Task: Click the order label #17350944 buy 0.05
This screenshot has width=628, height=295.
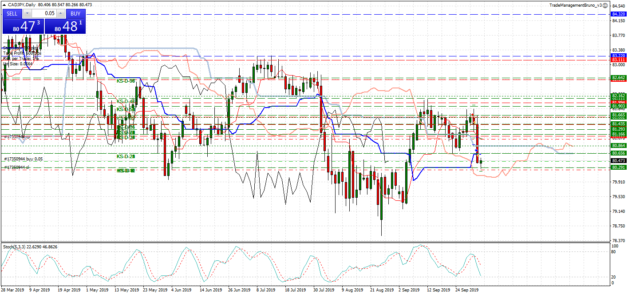Action: pyautogui.click(x=24, y=159)
